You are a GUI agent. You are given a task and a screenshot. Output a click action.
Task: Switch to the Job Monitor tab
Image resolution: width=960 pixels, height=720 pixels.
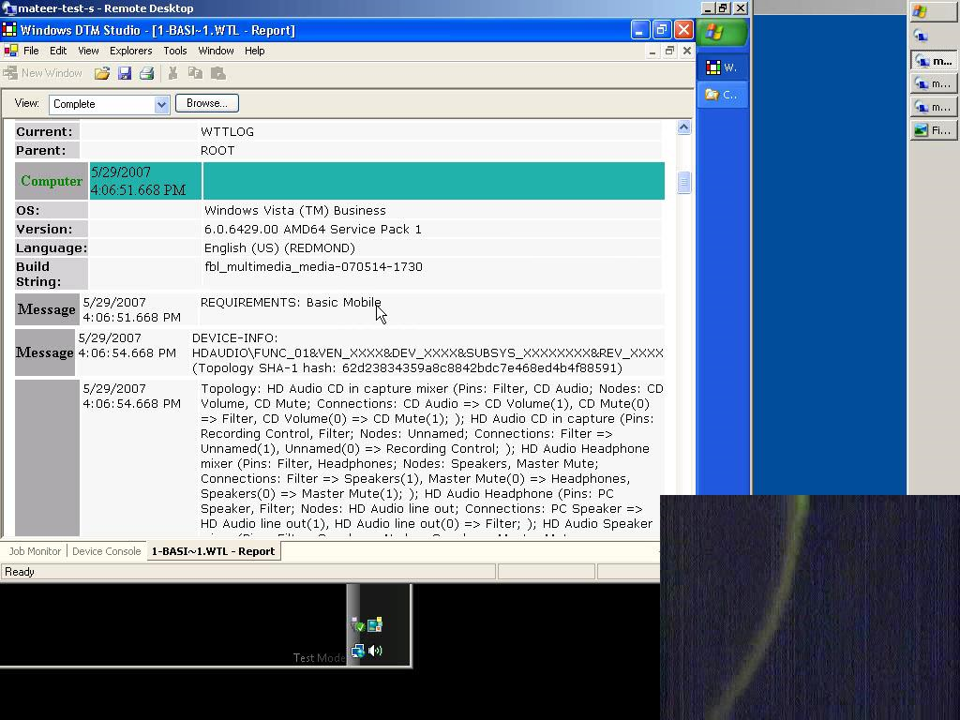pyautogui.click(x=35, y=551)
